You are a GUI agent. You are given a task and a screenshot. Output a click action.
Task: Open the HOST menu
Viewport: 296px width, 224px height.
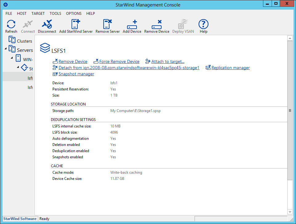click(22, 13)
